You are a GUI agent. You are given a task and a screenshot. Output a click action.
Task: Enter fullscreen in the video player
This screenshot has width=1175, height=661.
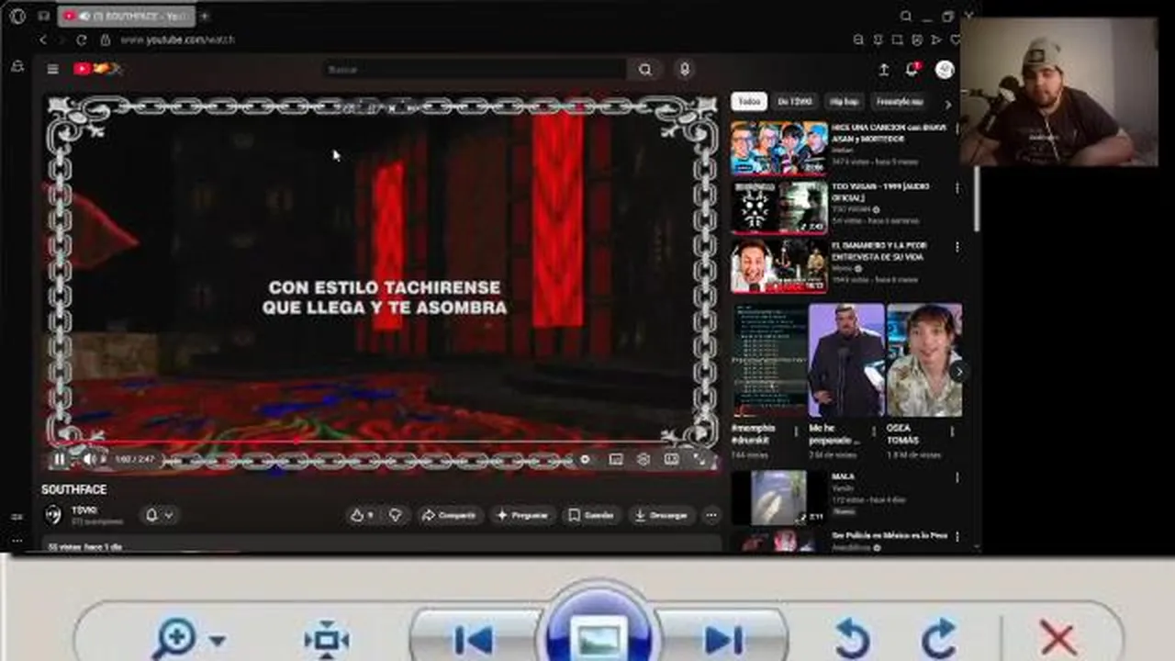click(699, 459)
